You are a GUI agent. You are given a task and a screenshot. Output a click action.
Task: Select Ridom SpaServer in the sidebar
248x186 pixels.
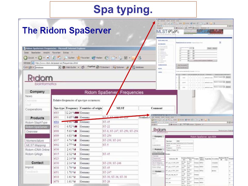(x=37, y=127)
